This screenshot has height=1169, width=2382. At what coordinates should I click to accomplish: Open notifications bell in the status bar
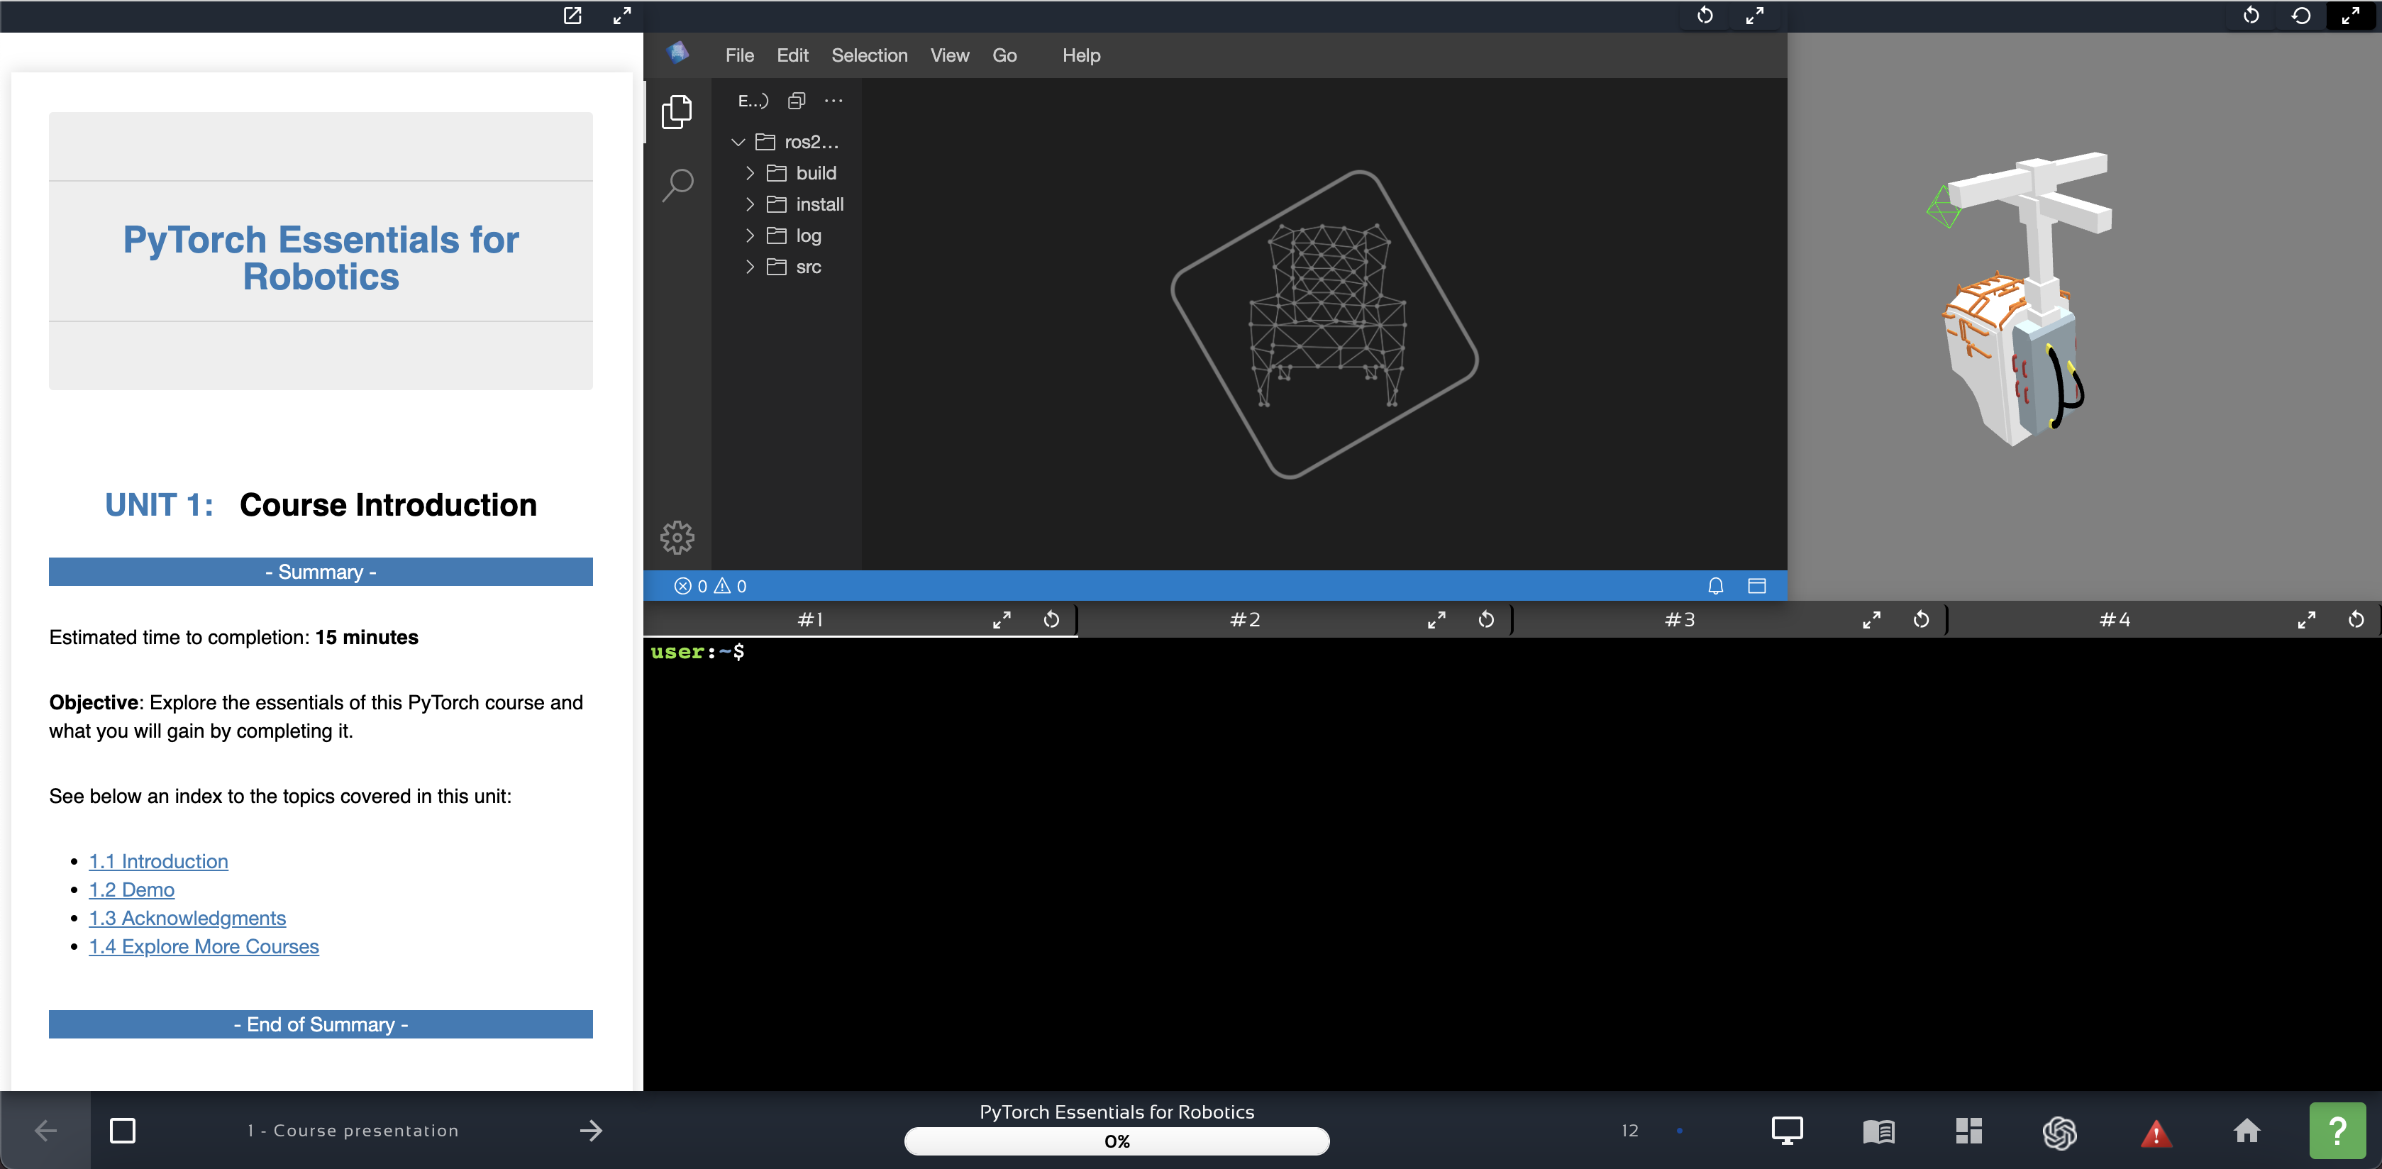click(x=1715, y=585)
